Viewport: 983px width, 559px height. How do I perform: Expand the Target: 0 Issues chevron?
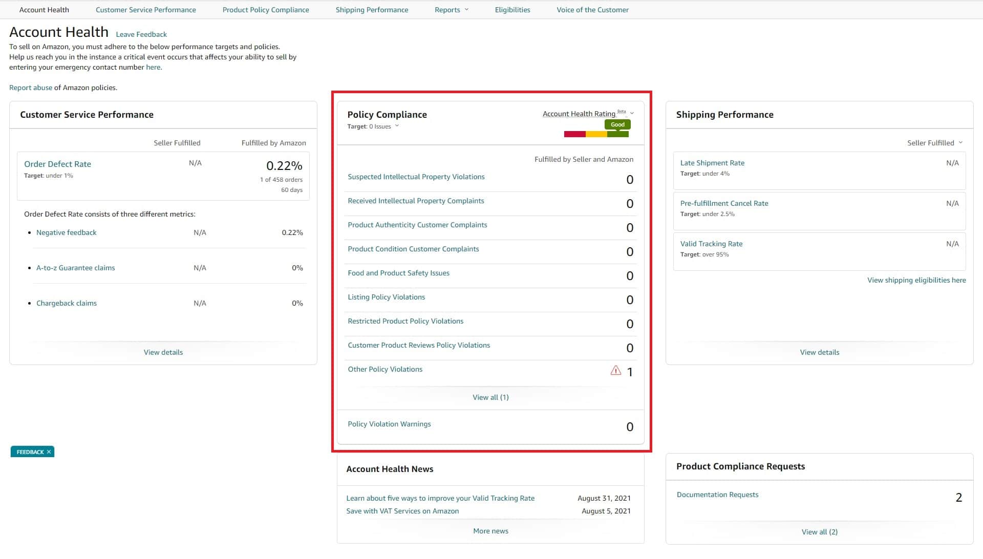[x=397, y=126]
